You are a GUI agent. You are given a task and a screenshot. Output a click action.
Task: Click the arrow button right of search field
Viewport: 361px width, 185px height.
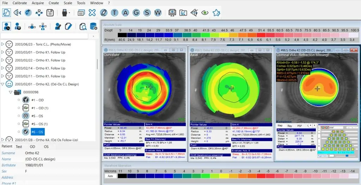(93, 36)
